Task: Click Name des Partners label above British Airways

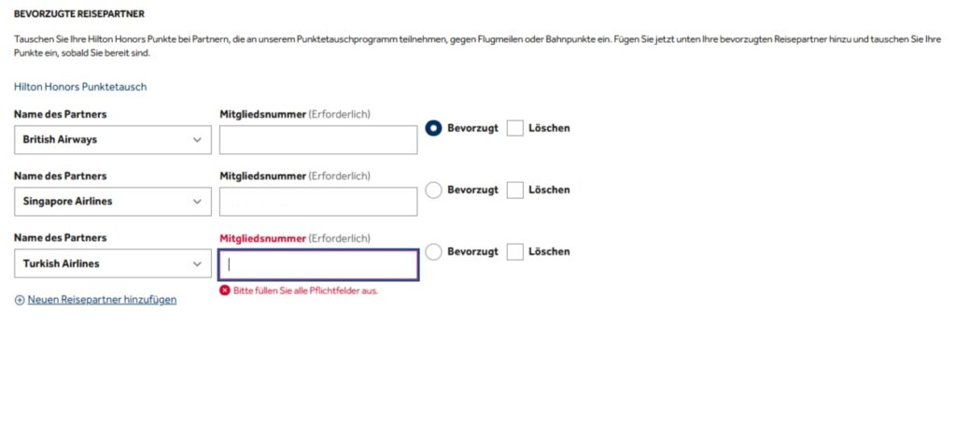Action: (x=60, y=114)
